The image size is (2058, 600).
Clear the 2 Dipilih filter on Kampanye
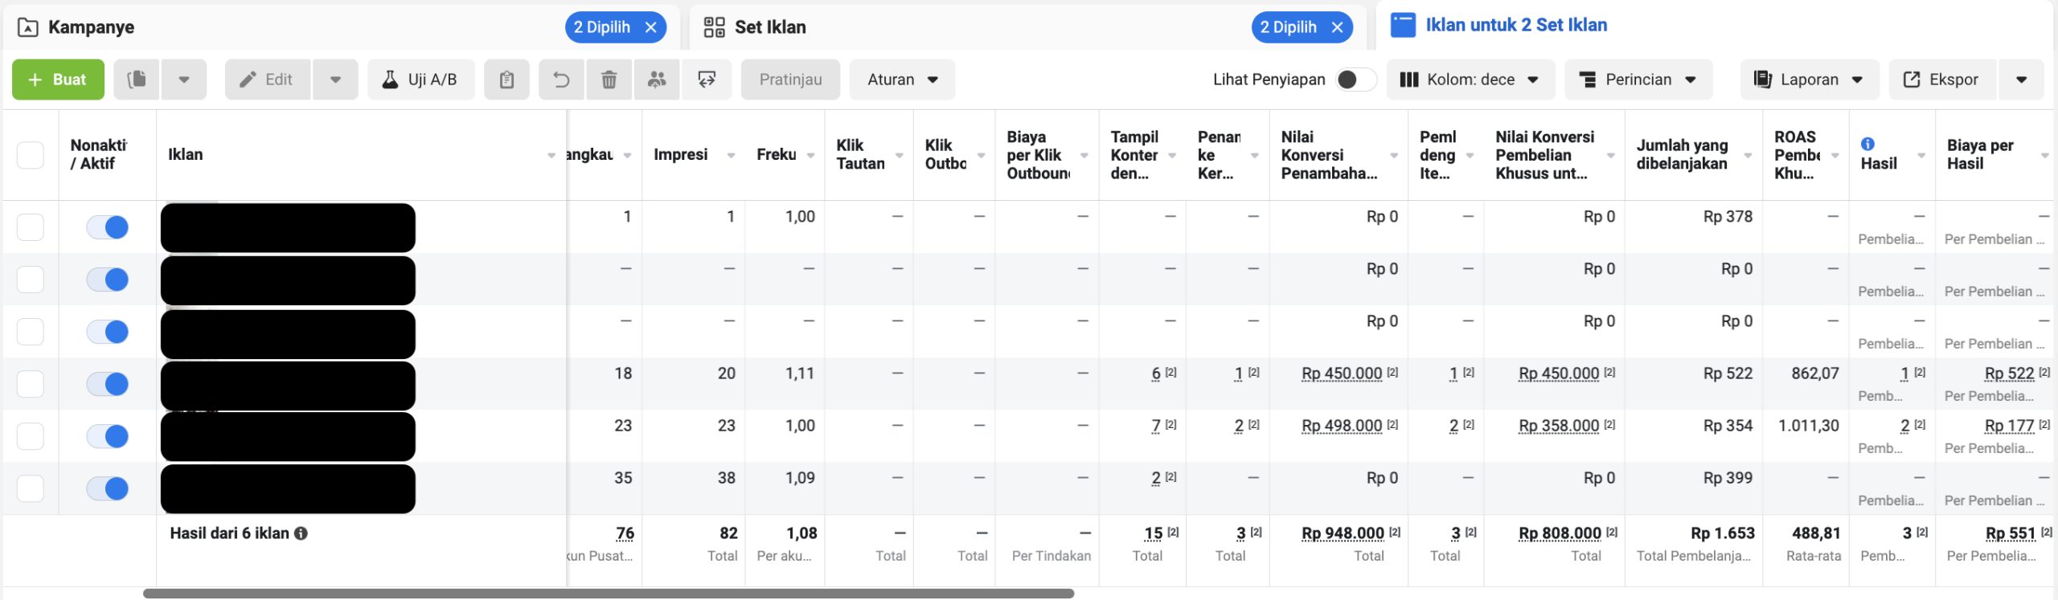tap(651, 27)
